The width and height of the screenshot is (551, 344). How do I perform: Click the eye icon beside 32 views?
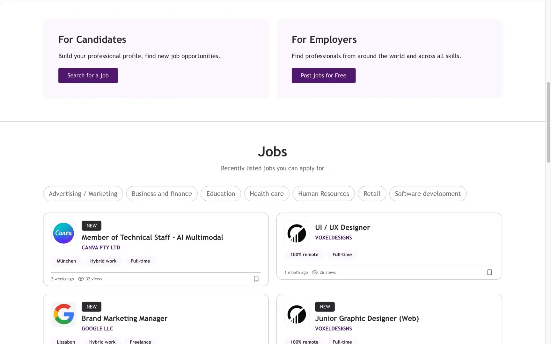81,279
